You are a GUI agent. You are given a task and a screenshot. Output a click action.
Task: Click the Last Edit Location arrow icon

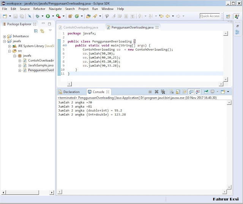click(161, 16)
